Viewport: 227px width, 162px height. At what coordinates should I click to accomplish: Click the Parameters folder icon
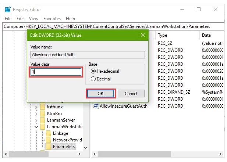click(48, 147)
